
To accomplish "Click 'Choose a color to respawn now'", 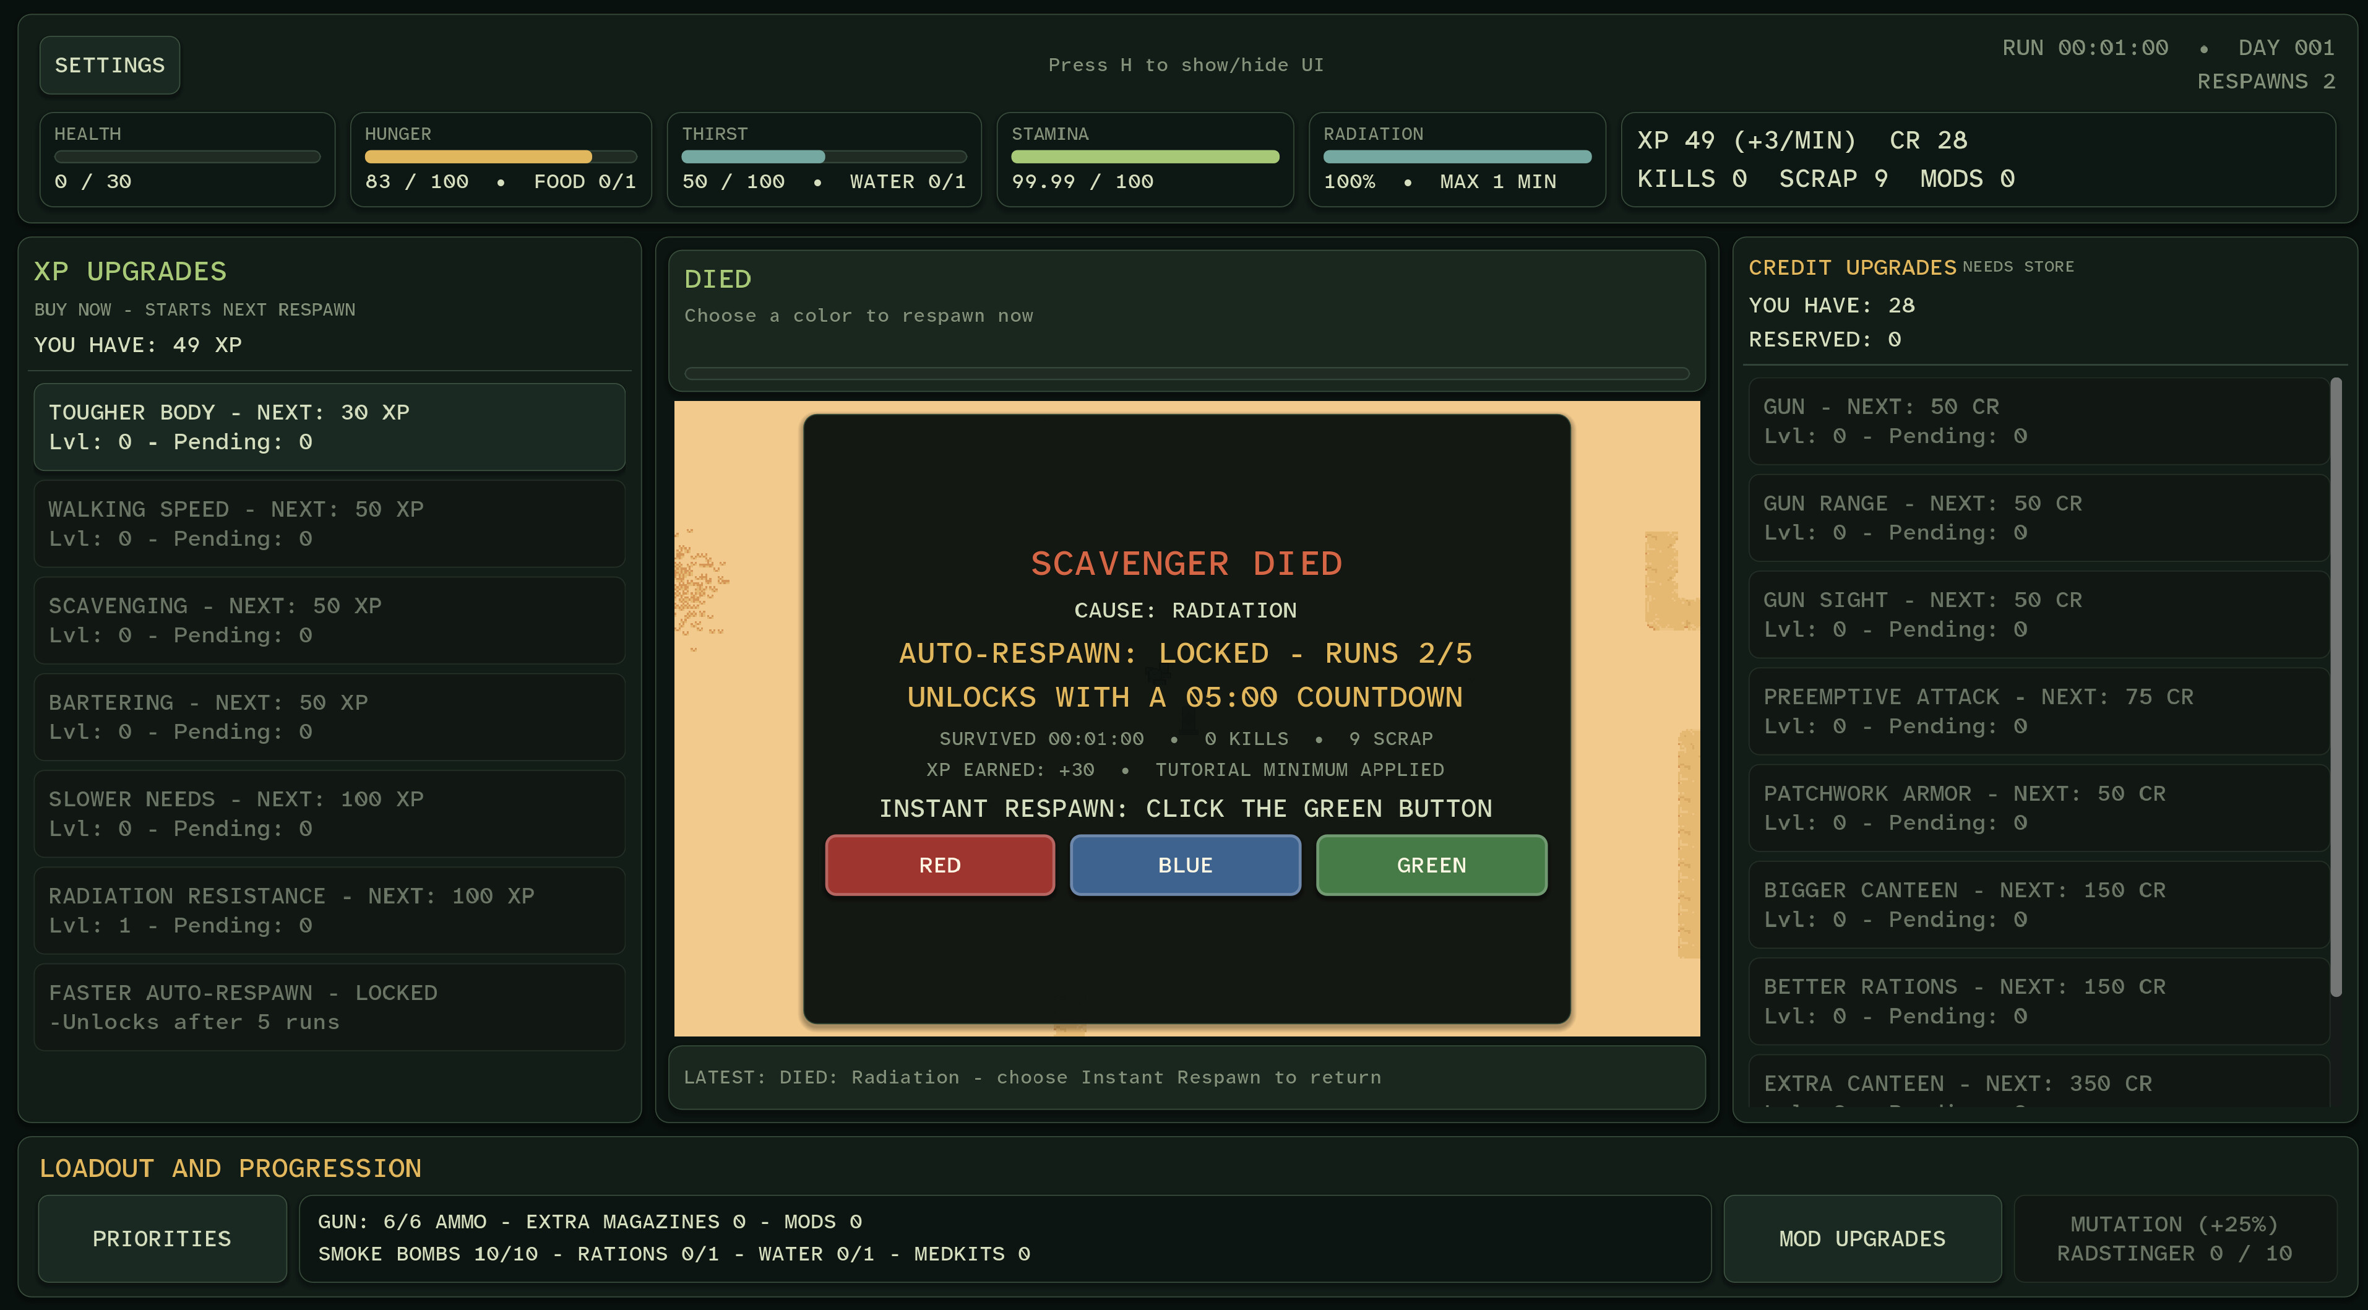I will click(x=859, y=316).
